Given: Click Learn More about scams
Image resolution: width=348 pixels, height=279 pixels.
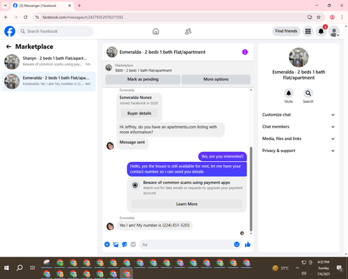Looking at the screenshot, I should coord(187,204).
